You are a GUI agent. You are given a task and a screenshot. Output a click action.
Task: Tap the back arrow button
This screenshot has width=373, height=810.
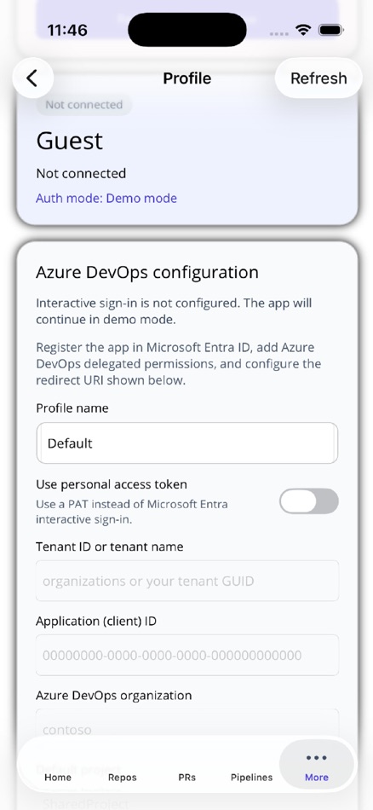pos(32,78)
